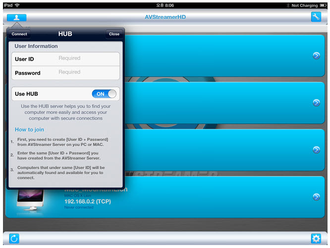Open the user account HUB icon
Viewport: 330px width, 248px height.
coord(17,18)
